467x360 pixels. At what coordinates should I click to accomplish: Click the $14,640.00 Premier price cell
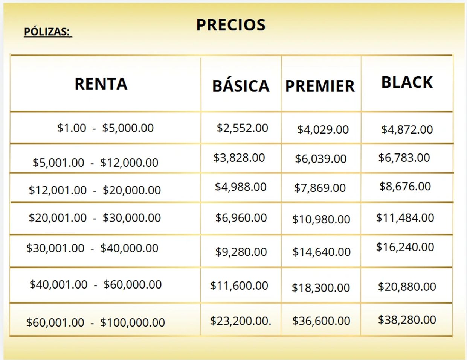pos(322,252)
